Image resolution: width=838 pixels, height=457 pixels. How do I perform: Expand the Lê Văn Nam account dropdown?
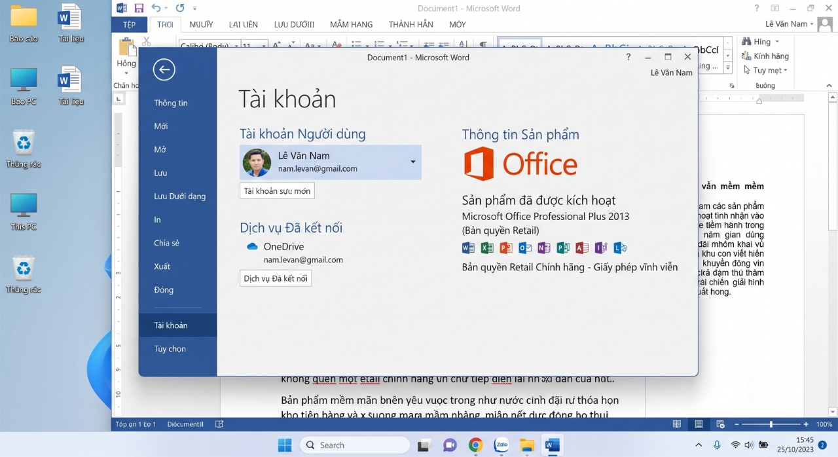click(x=413, y=162)
